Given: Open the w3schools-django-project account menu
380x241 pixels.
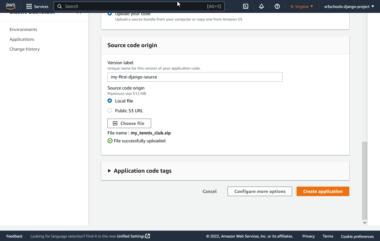Looking at the screenshot, I should tap(349, 6).
